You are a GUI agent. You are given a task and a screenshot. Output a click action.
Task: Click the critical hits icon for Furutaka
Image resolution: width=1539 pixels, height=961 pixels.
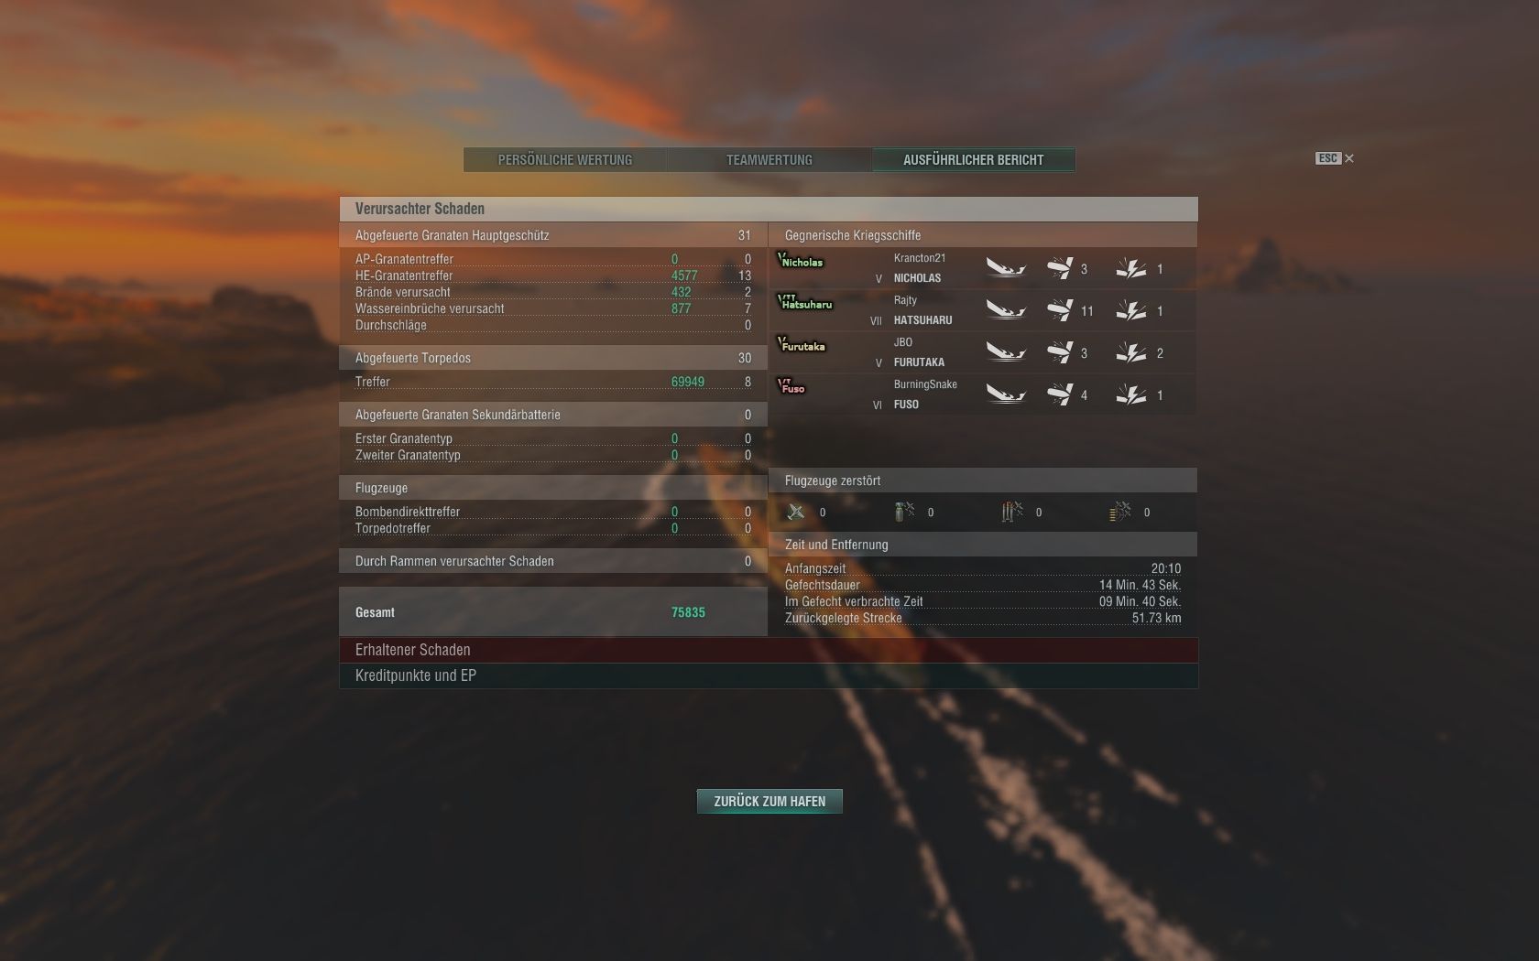[1131, 352]
